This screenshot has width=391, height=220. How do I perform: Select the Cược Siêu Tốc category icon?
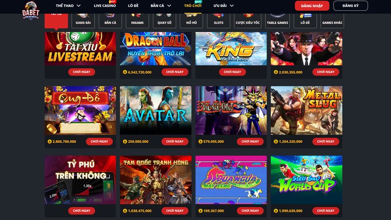click(248, 21)
